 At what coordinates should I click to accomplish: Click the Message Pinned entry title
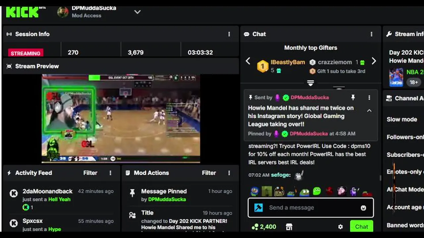pos(164,191)
